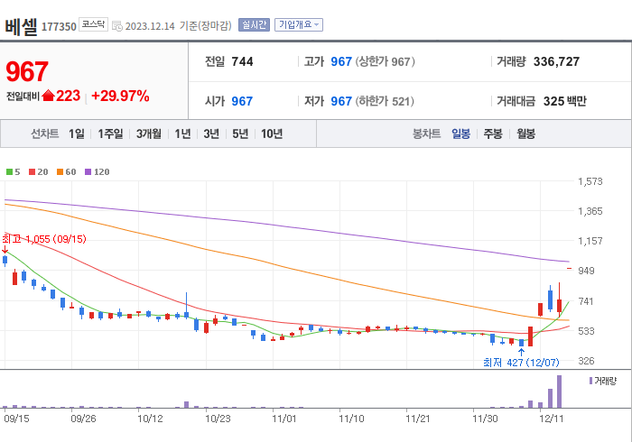632x442 pixels.
Task: Click the purple 거래량 legend swatch
Action: tap(590, 381)
